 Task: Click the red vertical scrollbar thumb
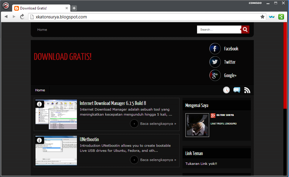[x=285, y=66]
